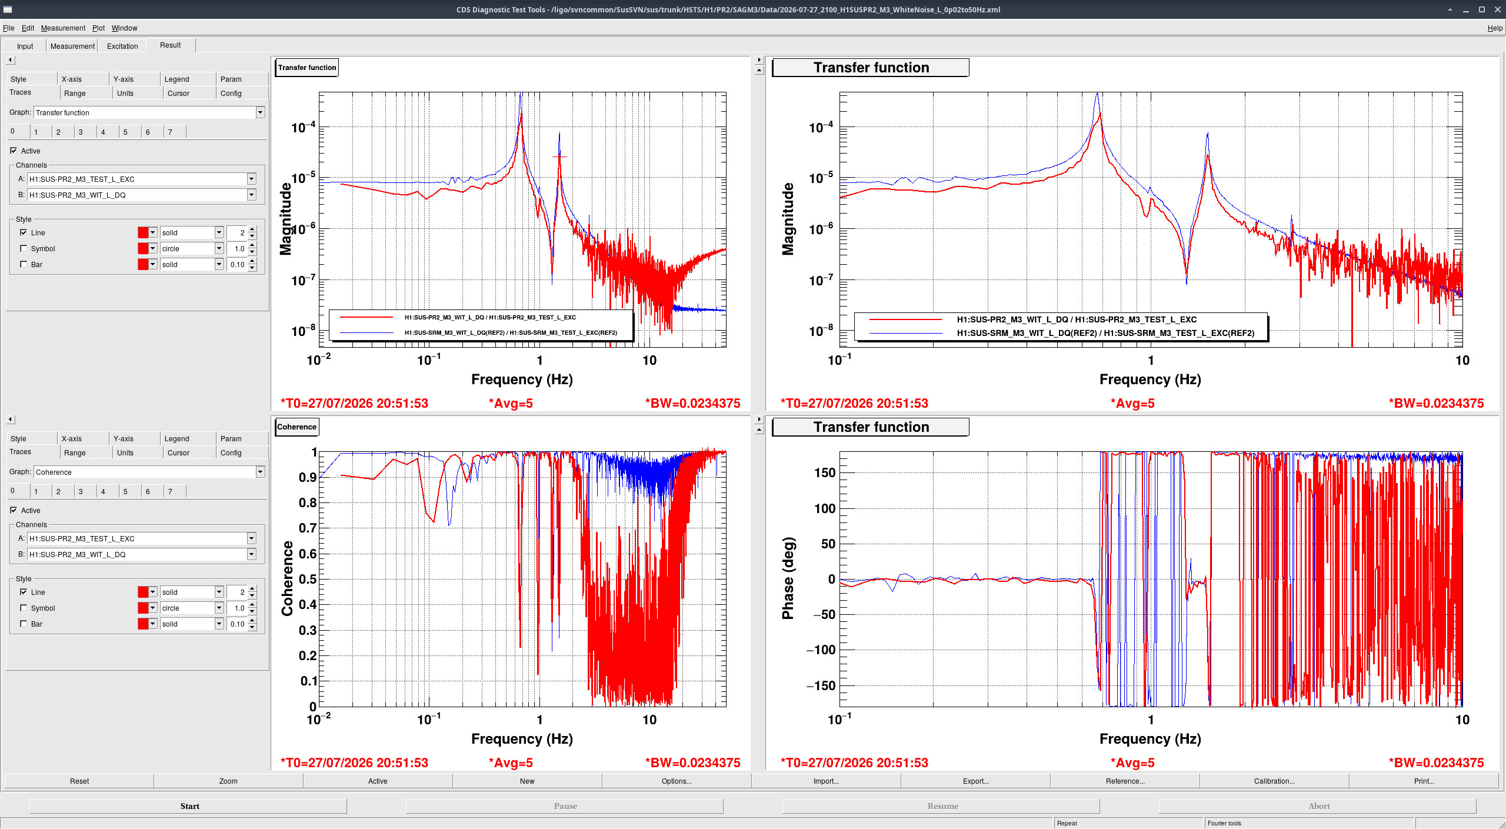Enable the lower Bar checkbox

tap(24, 624)
